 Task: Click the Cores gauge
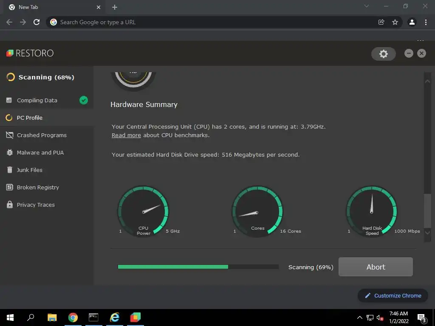coord(257,211)
